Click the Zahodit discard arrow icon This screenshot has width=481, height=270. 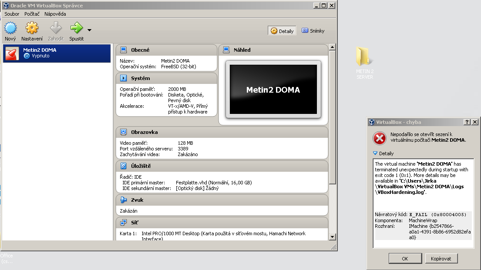coord(56,28)
